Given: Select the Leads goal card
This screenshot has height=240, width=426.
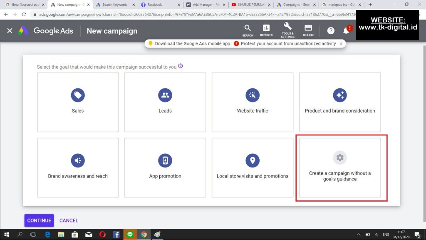Looking at the screenshot, I should pyautogui.click(x=165, y=102).
